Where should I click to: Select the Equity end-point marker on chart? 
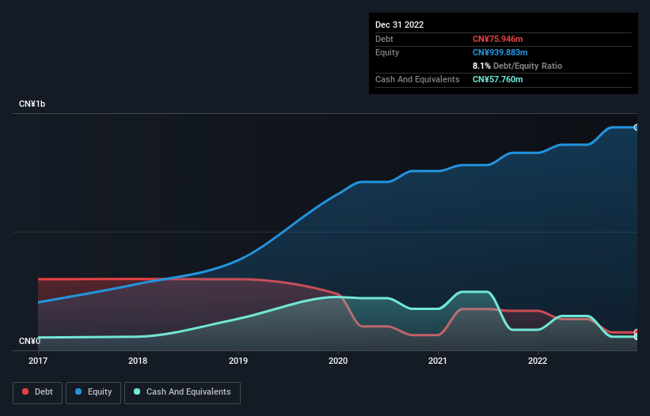tap(637, 127)
